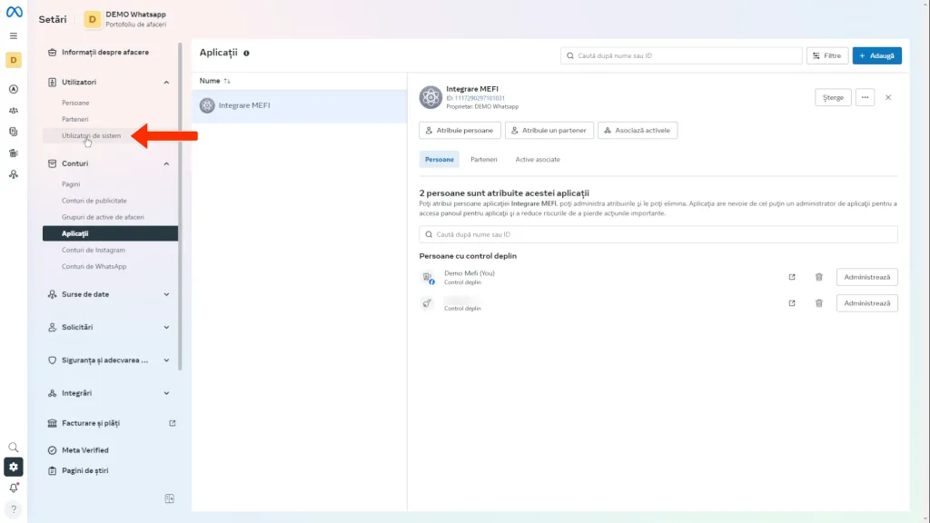Viewport: 930px width, 523px height.
Task: Open the DEMO Whatsapp portfolio switcher
Action: pyautogui.click(x=125, y=19)
